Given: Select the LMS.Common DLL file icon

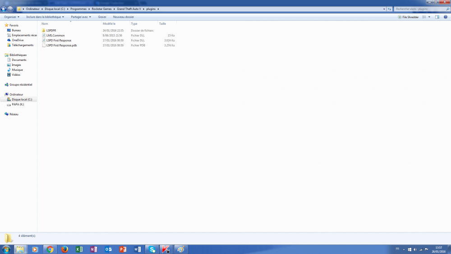Looking at the screenshot, I should click(x=43, y=35).
